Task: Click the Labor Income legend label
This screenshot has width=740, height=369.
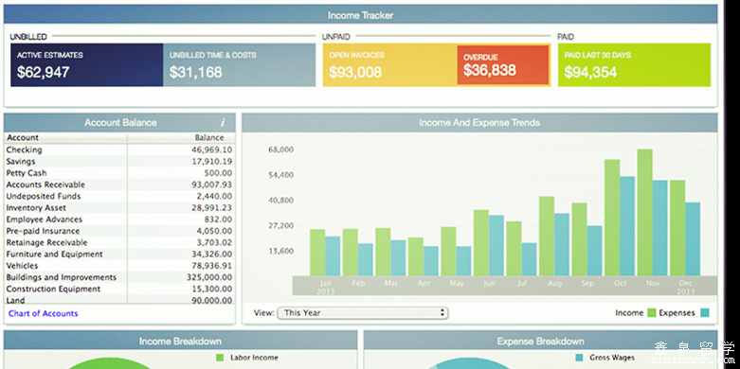Action: (254, 358)
